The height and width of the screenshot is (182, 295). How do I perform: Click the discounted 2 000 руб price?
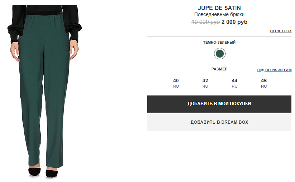pos(234,22)
